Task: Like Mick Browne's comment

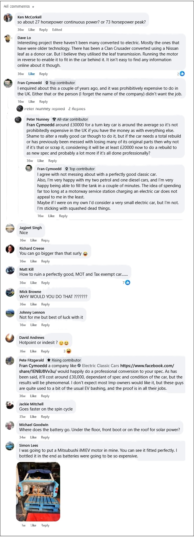Action: tap(33, 304)
